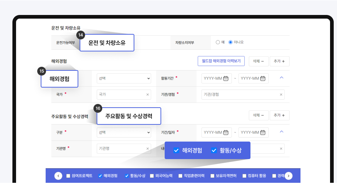The width and height of the screenshot is (337, 189).
Task: Open calendar icon for 기간/일자 start date
Action: [226, 132]
